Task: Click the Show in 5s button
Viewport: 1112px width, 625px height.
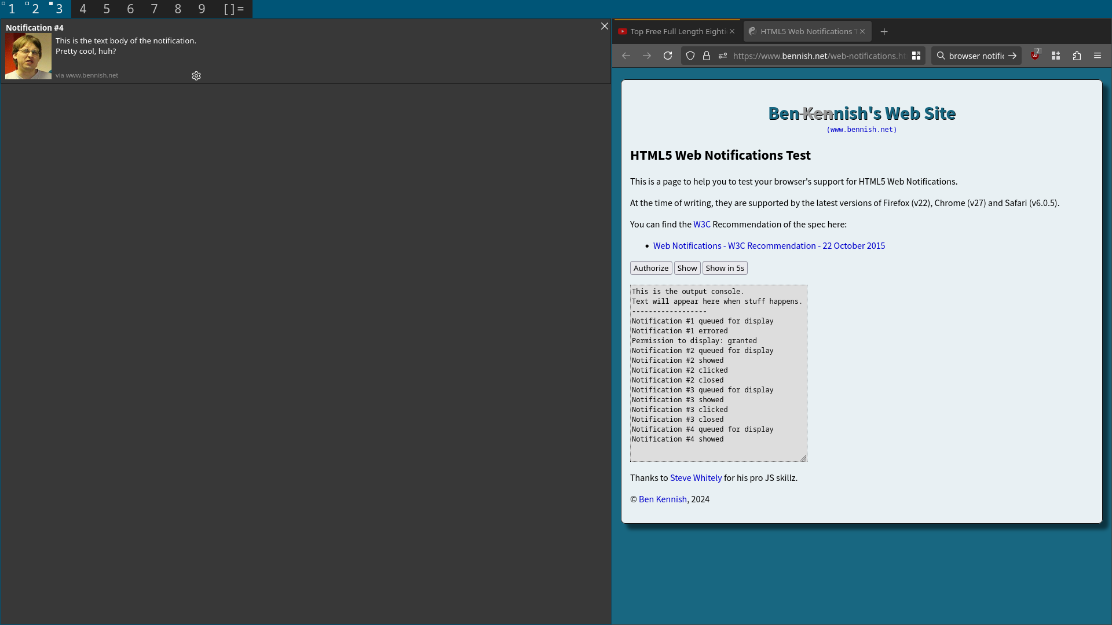Action: click(725, 268)
